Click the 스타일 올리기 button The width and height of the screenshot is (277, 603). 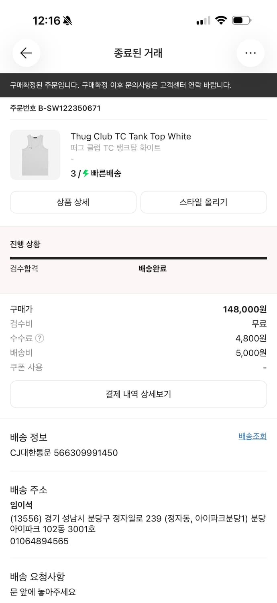203,202
